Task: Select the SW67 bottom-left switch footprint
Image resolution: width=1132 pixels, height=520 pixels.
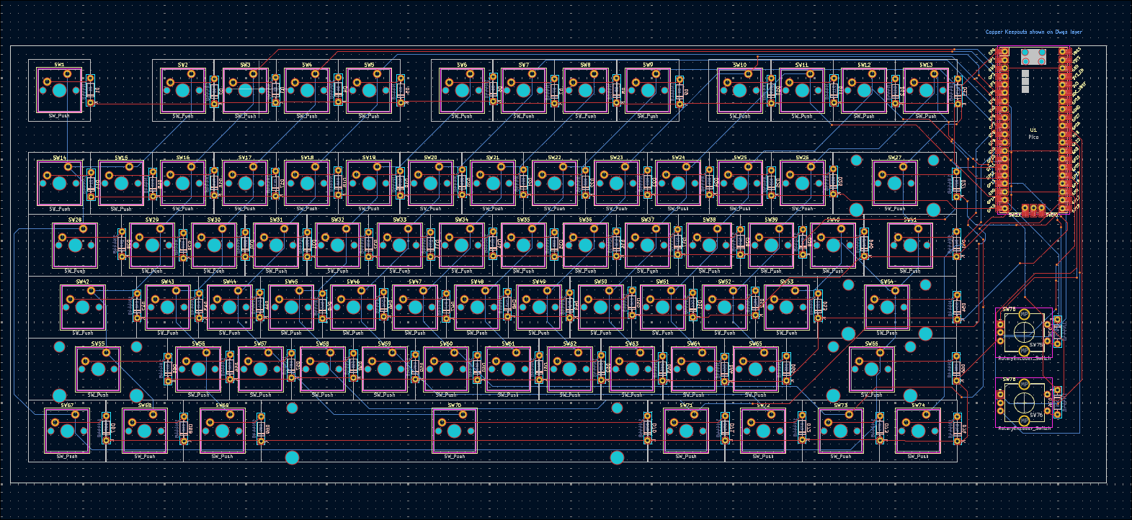Action: (x=67, y=431)
